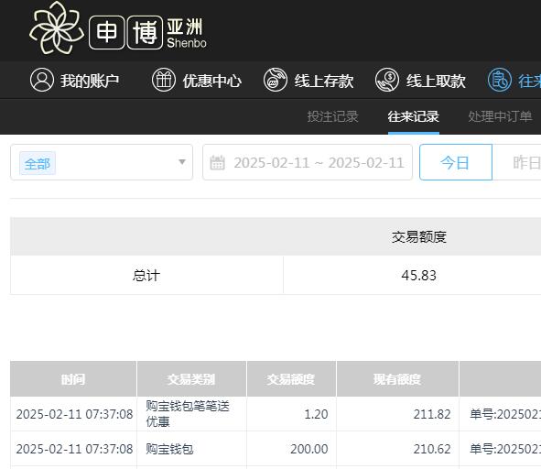Select total amount 45.83

[x=419, y=275]
